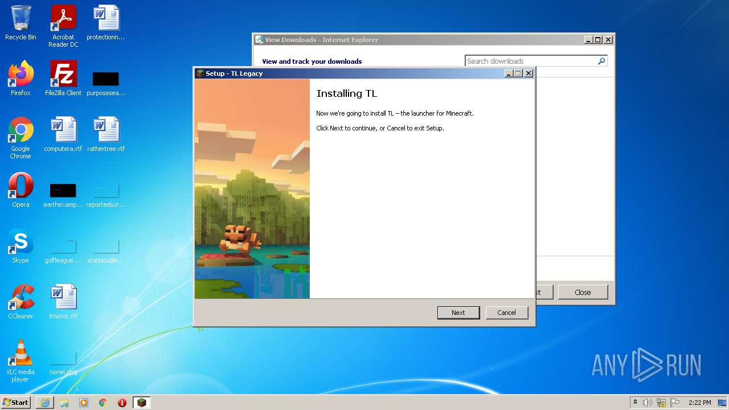The width and height of the screenshot is (729, 410).
Task: Open CCleaner desktop shortcut
Action: 21,302
